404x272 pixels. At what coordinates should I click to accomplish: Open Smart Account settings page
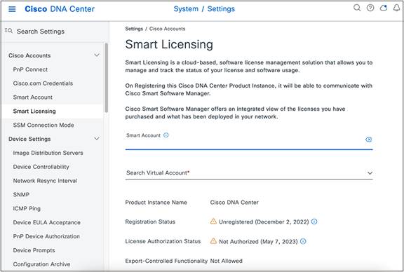33,97
